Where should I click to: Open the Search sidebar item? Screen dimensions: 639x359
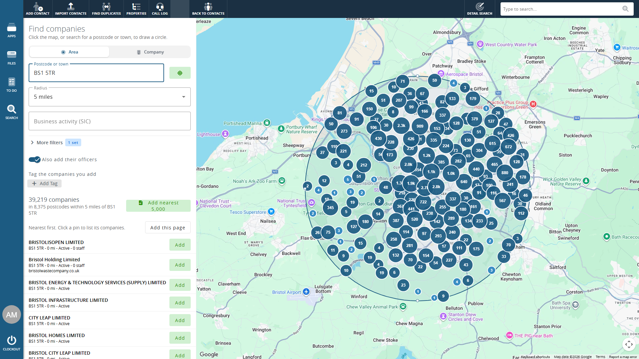pyautogui.click(x=12, y=112)
